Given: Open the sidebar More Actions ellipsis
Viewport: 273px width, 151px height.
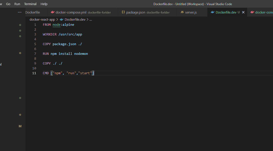Looking at the screenshot, I should pyautogui.click(x=20, y=12).
